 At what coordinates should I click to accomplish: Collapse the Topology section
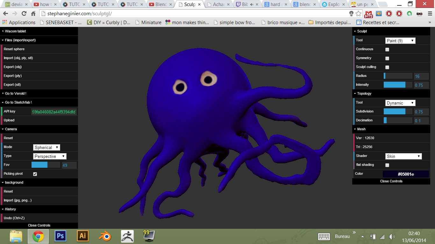point(391,93)
